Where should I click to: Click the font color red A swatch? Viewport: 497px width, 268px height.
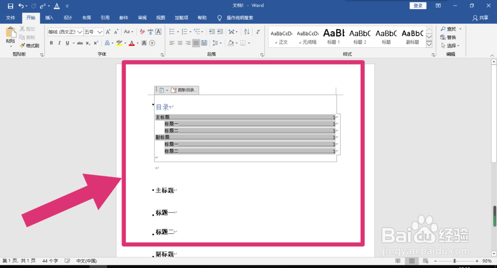132,43
